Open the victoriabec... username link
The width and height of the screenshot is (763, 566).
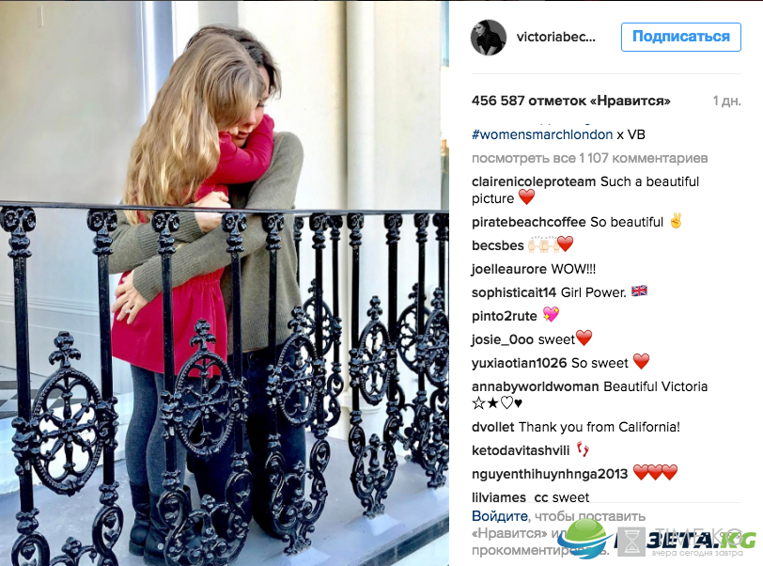click(x=555, y=37)
